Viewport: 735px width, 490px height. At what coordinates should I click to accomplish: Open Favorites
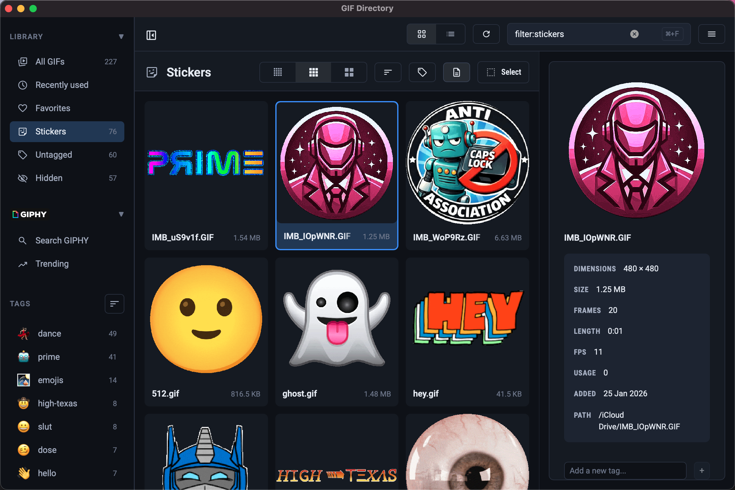pyautogui.click(x=67, y=108)
